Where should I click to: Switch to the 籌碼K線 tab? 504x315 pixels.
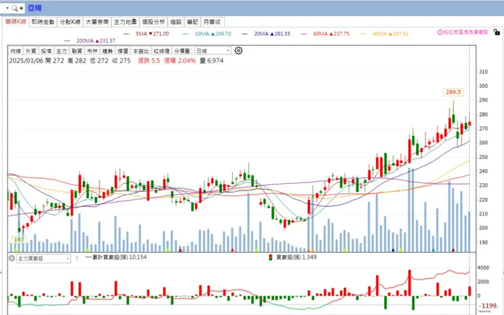click(16, 22)
